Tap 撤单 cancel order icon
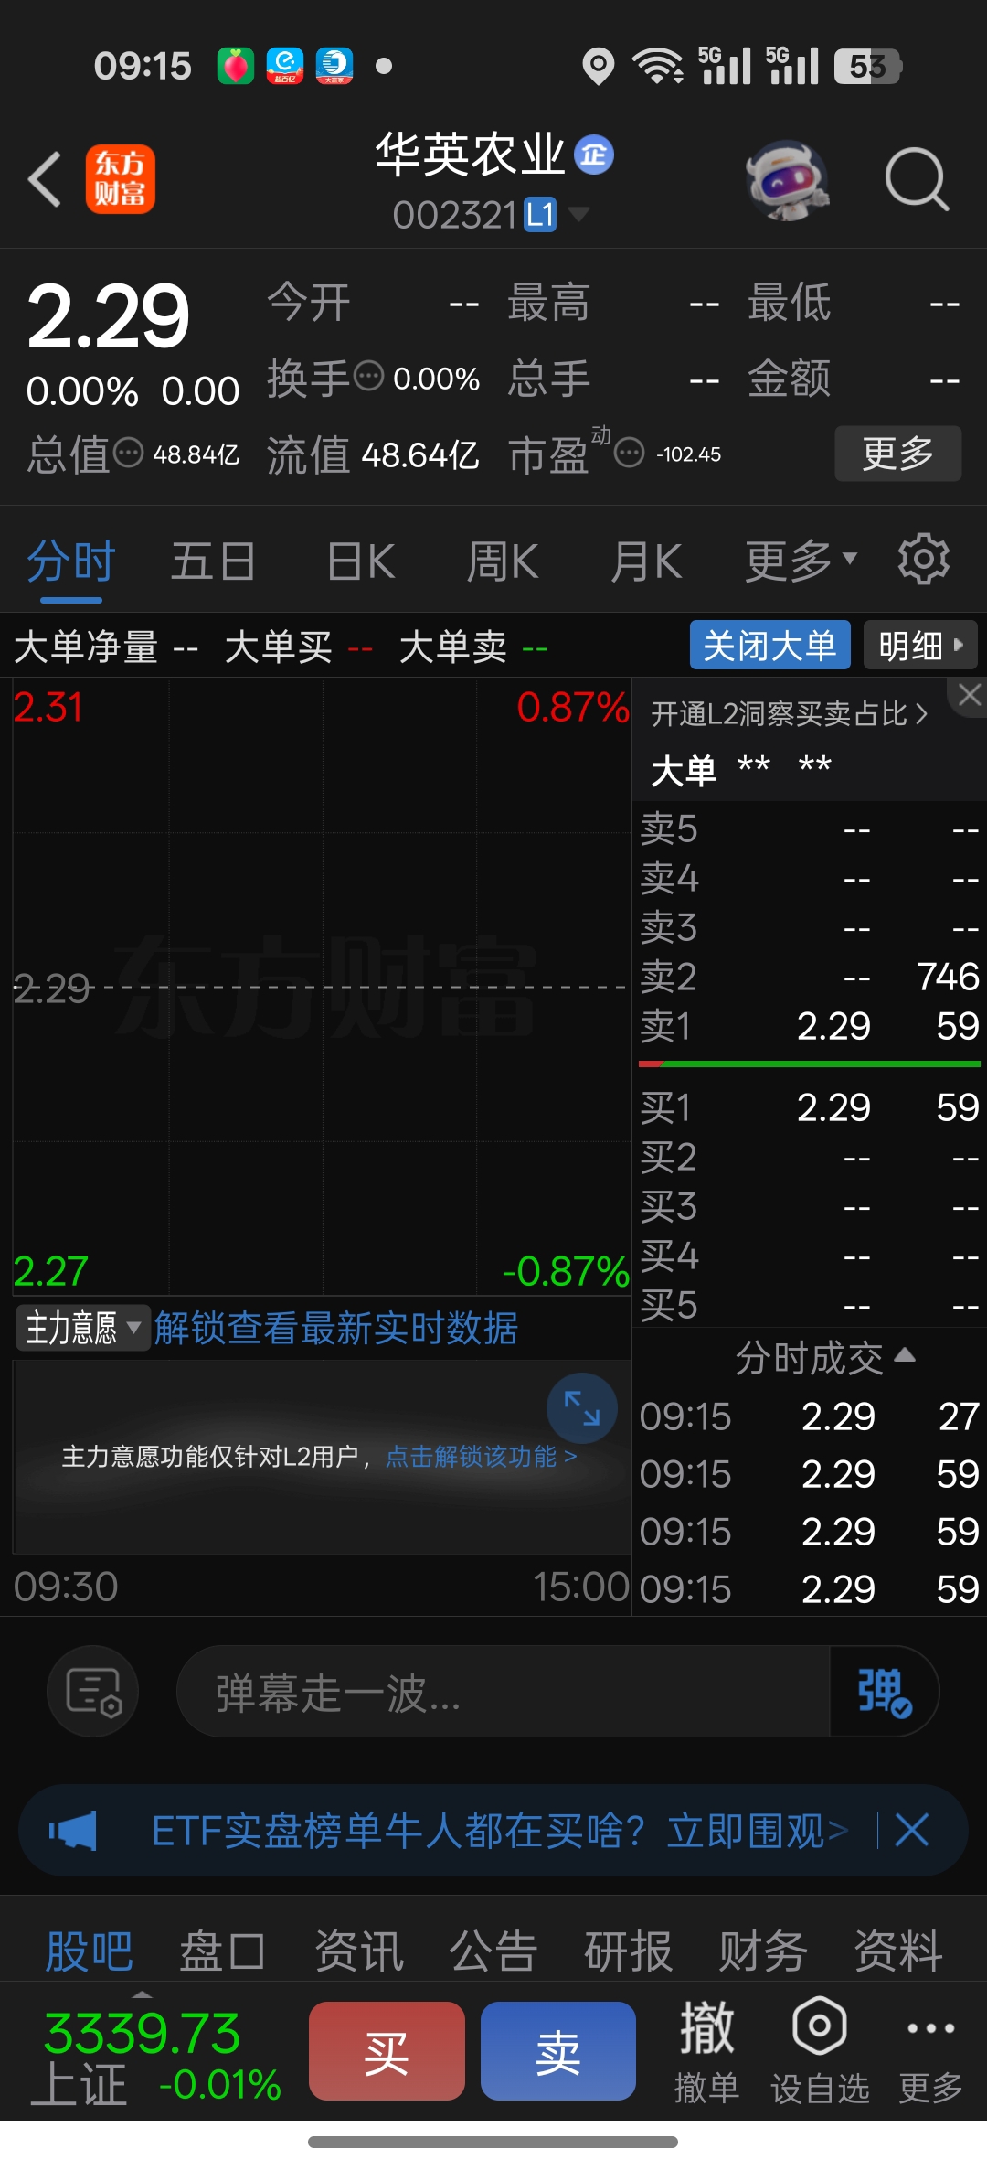 coord(706,2053)
